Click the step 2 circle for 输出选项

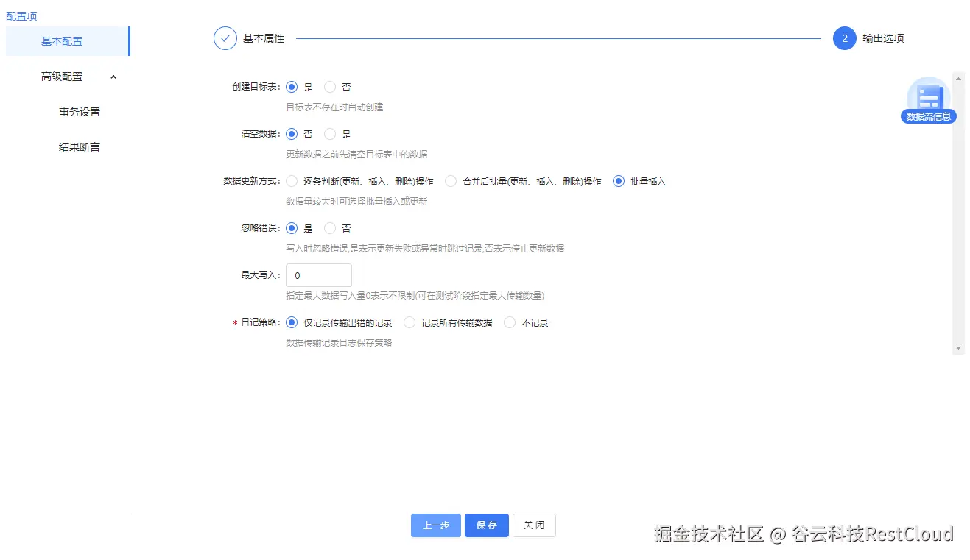click(844, 38)
